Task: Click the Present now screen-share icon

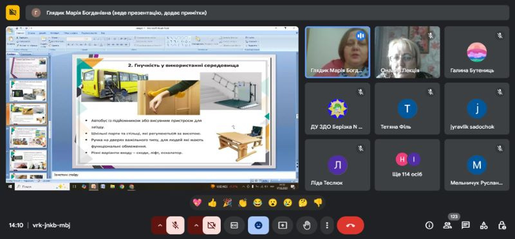Action: click(283, 226)
